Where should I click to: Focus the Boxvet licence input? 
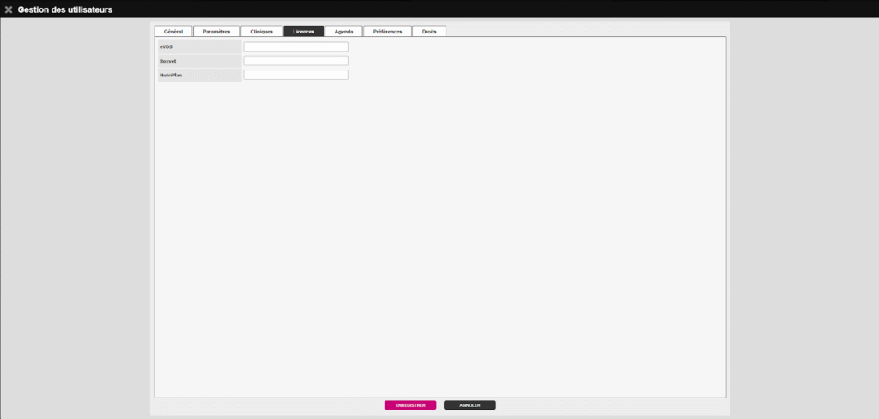[x=295, y=61]
